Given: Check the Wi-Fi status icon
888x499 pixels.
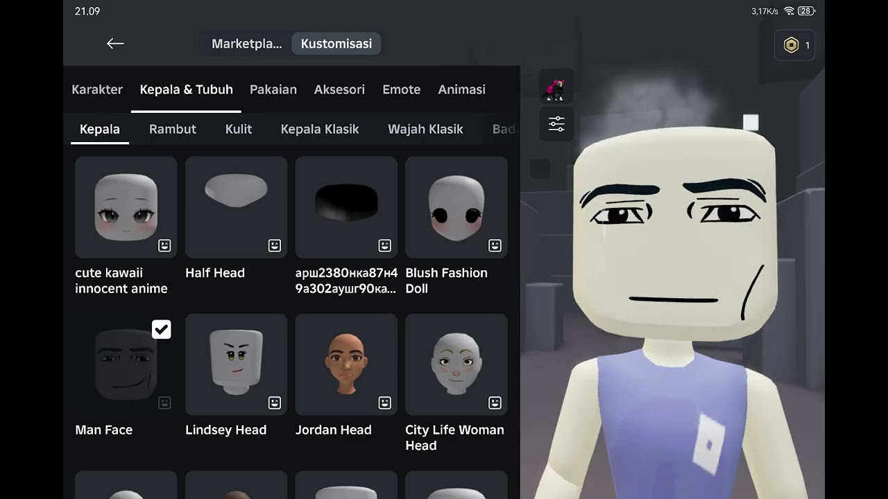Looking at the screenshot, I should tap(789, 11).
